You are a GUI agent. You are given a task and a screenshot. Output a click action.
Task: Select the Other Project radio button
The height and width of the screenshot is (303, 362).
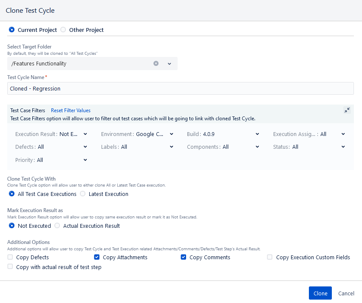click(x=63, y=30)
